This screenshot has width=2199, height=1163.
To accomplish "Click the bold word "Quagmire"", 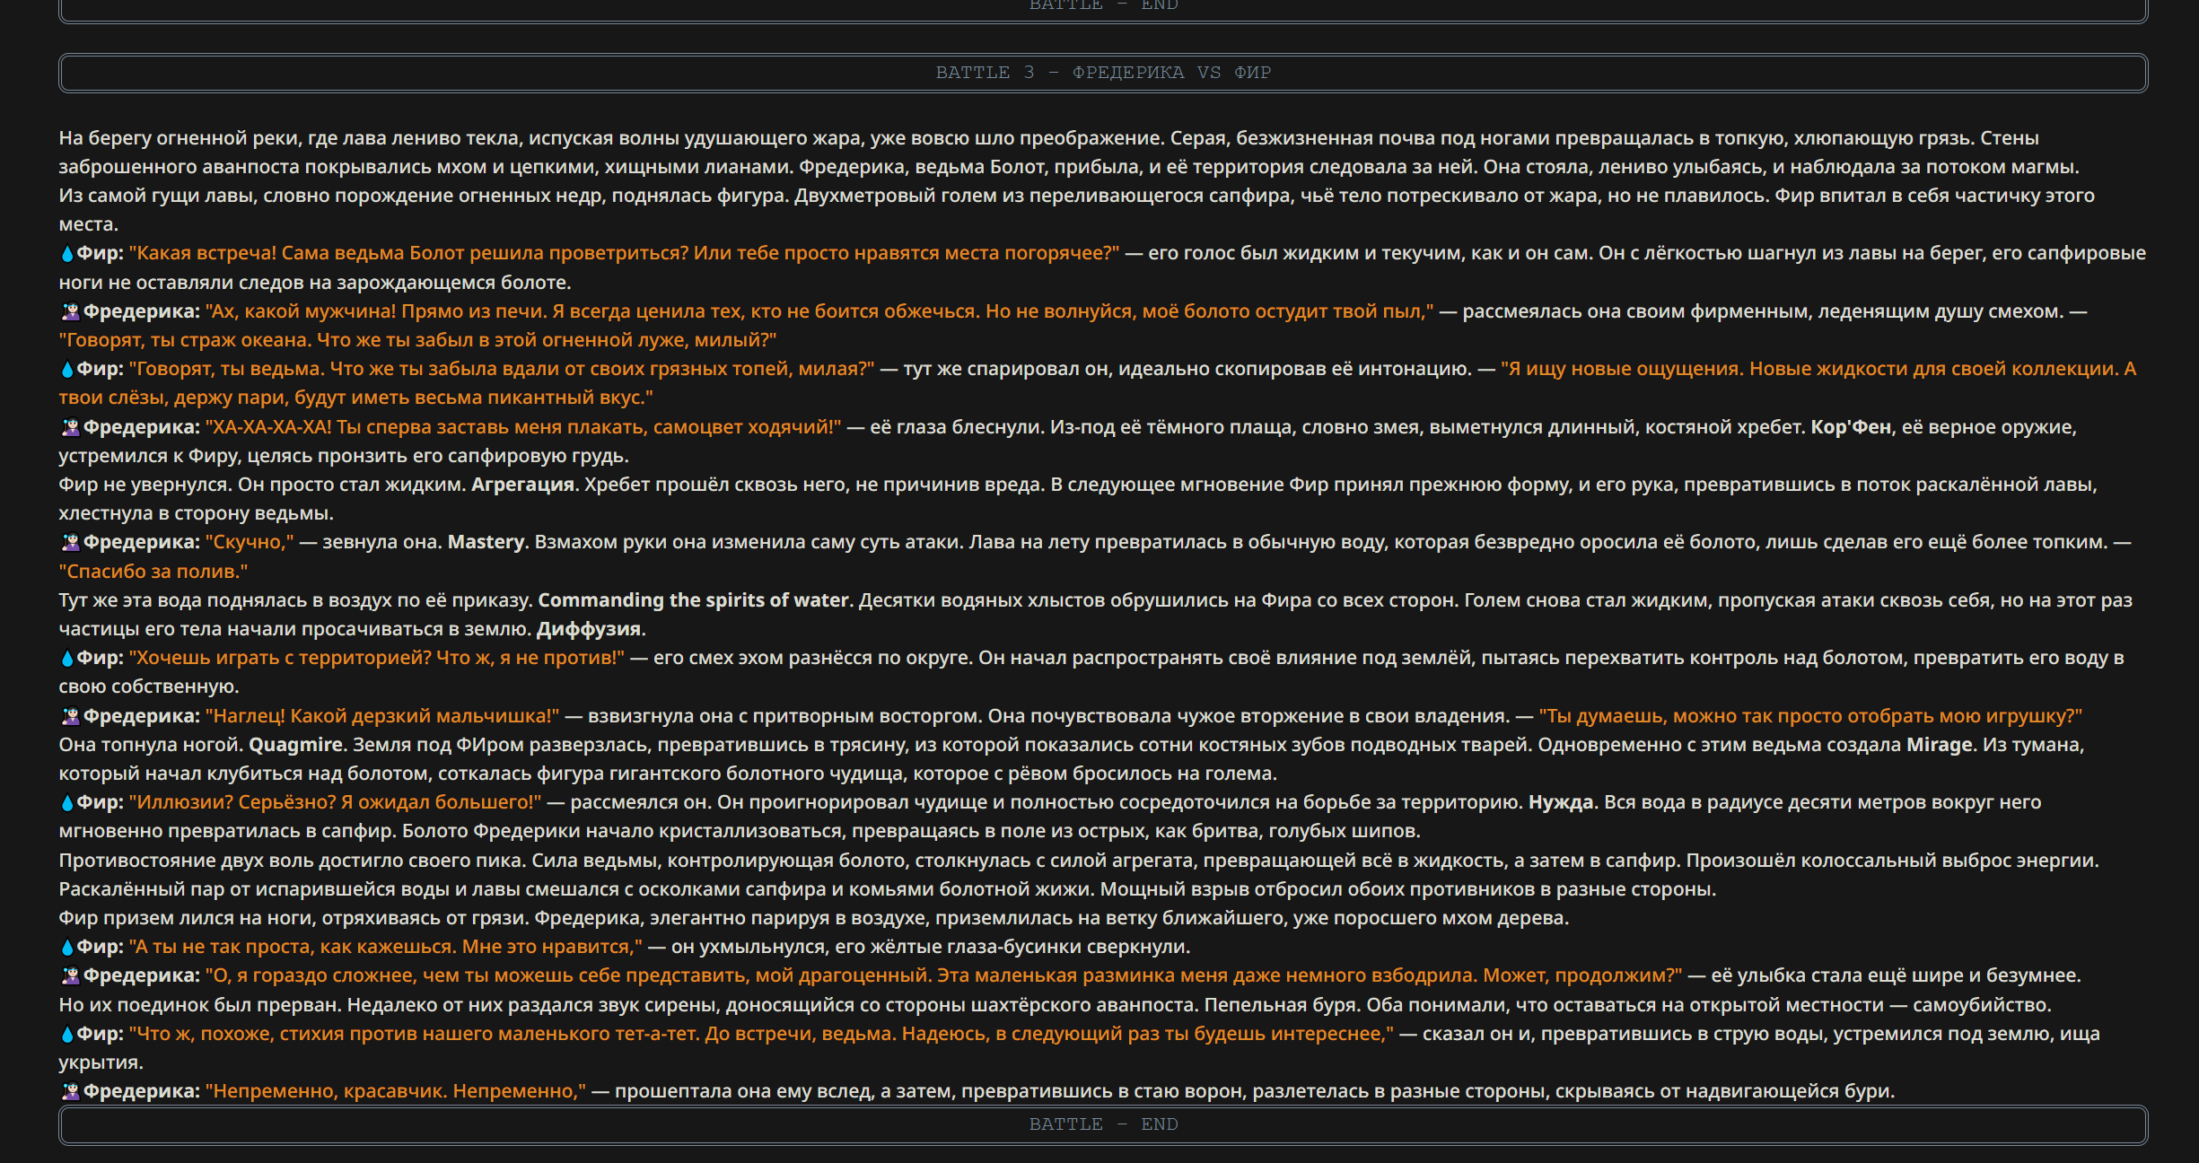I will 295,745.
